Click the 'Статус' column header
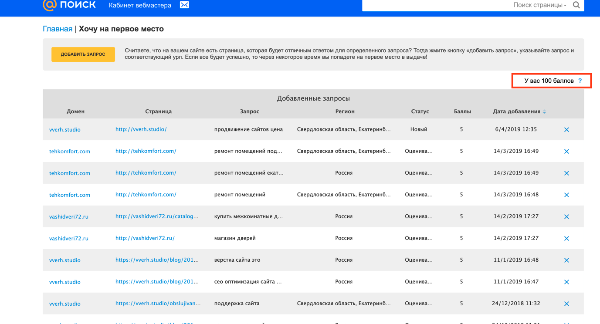The width and height of the screenshot is (600, 324). point(420,111)
